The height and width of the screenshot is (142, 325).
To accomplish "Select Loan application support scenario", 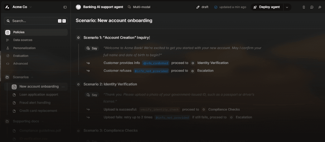I will click(39, 94).
